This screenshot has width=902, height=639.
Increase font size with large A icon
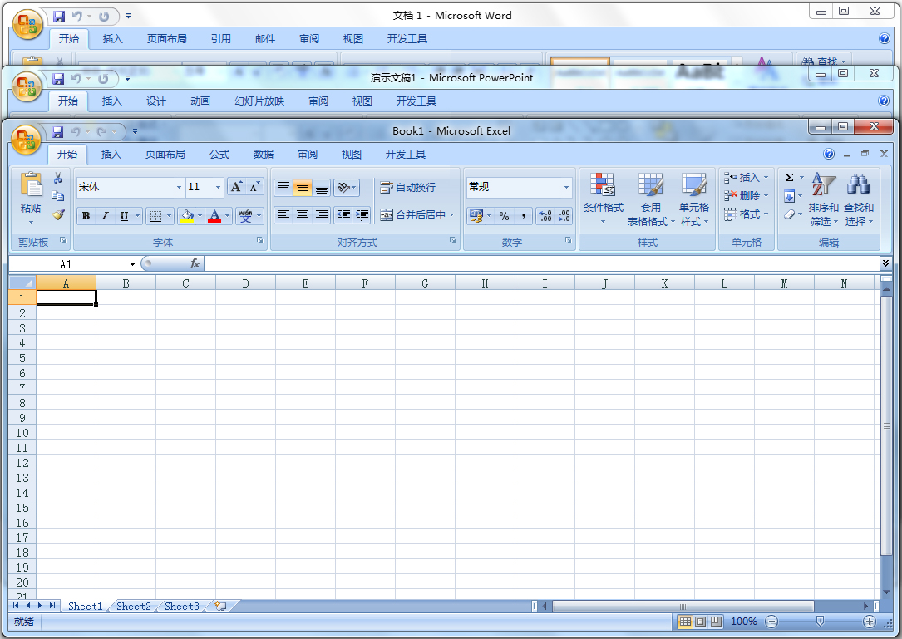tap(236, 187)
